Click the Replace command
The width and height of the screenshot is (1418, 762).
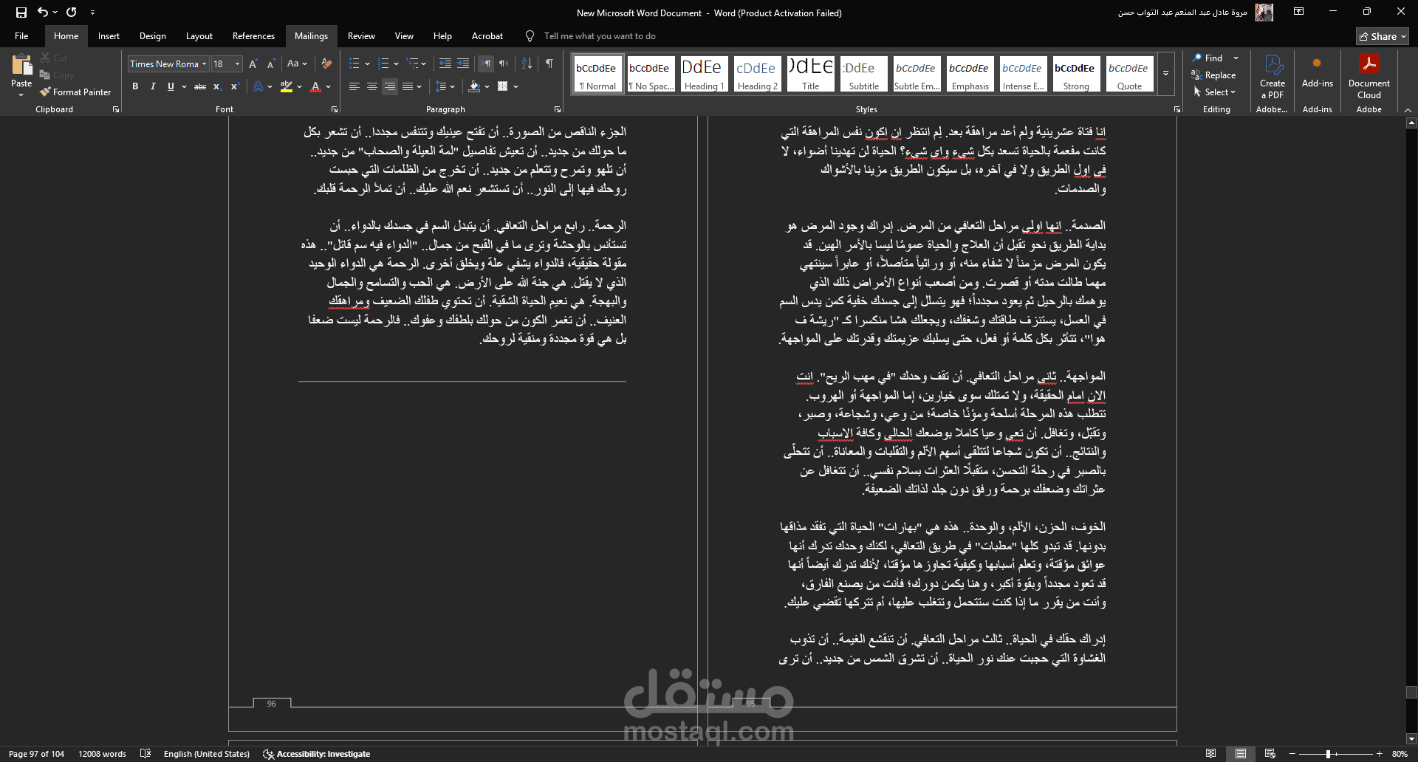[x=1213, y=75]
